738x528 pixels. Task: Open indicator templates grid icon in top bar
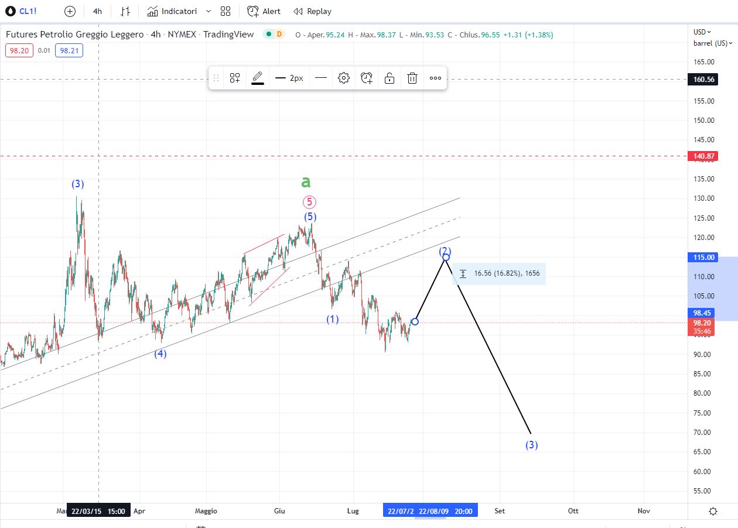pyautogui.click(x=225, y=11)
